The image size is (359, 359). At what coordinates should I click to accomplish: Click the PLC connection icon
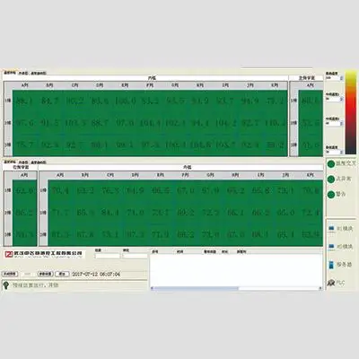330,283
